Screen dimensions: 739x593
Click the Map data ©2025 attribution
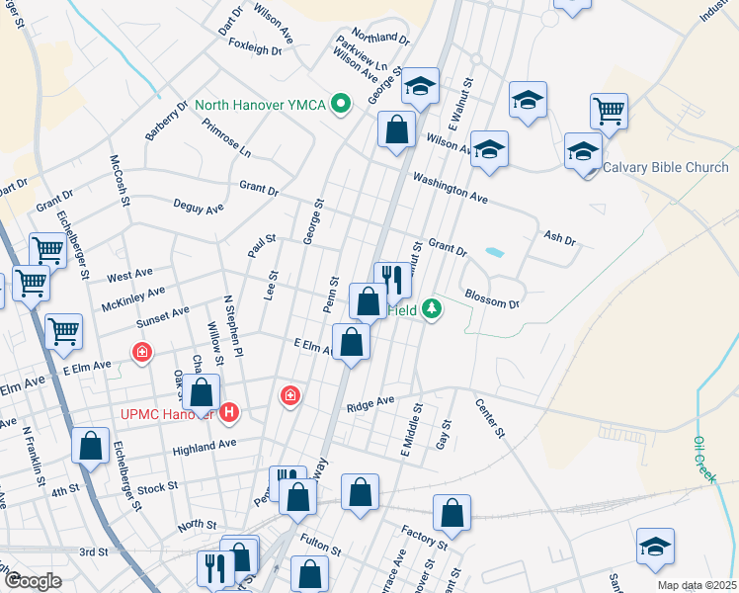point(697,585)
